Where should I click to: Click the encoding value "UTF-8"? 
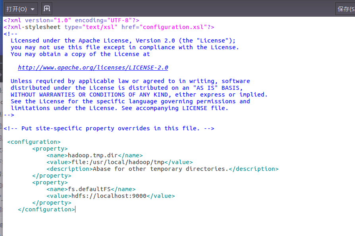click(x=120, y=20)
